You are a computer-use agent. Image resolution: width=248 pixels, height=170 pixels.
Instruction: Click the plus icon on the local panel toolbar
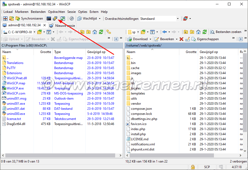click(116, 39)
